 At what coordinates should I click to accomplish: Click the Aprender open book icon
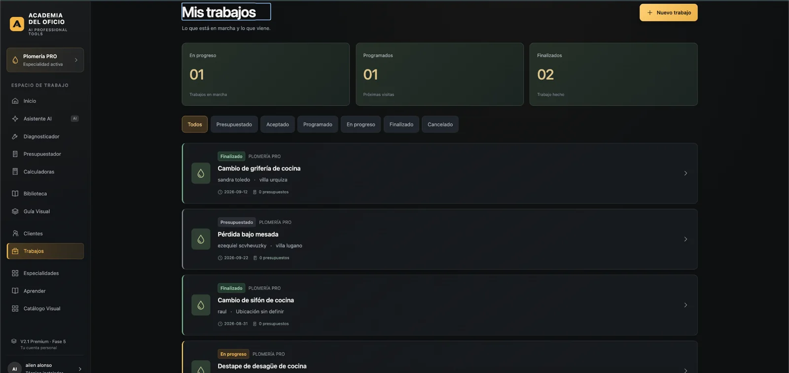click(x=15, y=291)
